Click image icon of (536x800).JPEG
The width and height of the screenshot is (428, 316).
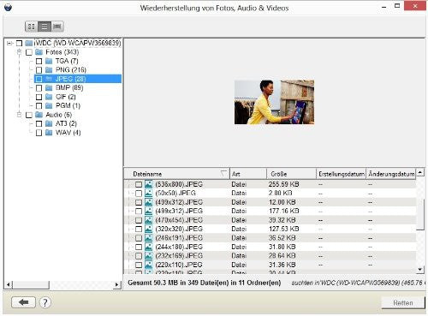148,184
